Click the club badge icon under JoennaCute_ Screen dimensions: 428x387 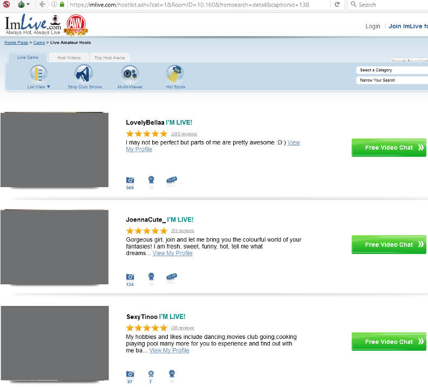tap(172, 277)
